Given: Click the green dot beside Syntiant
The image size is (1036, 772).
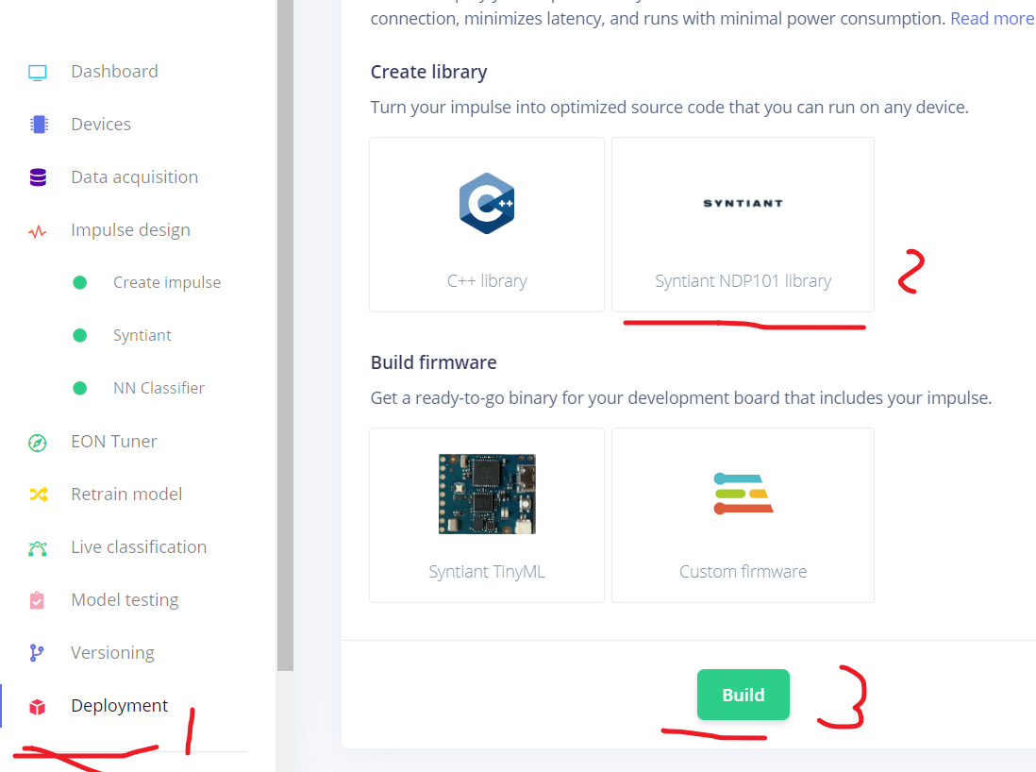Looking at the screenshot, I should point(80,336).
